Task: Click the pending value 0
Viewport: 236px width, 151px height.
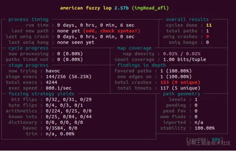Action: (x=196, y=105)
